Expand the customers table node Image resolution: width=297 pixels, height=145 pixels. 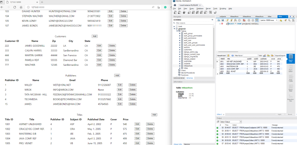point(180,50)
